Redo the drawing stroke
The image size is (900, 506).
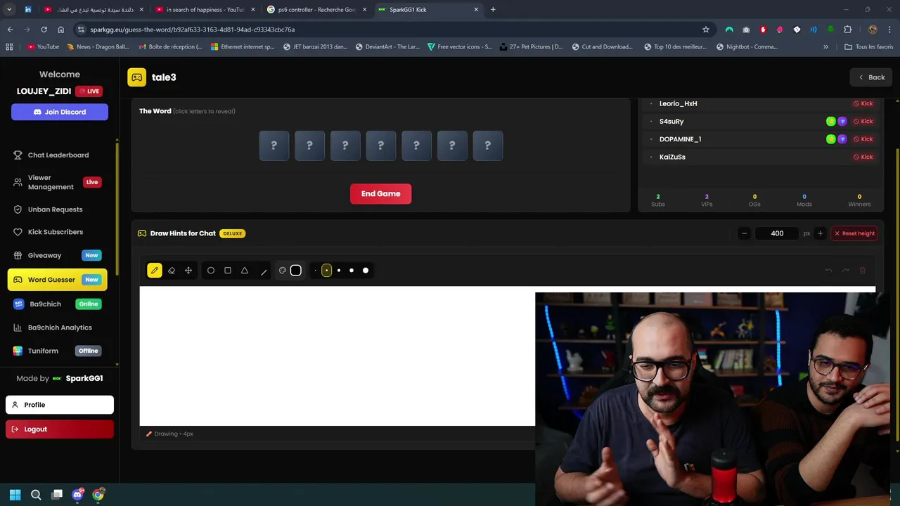point(846,271)
